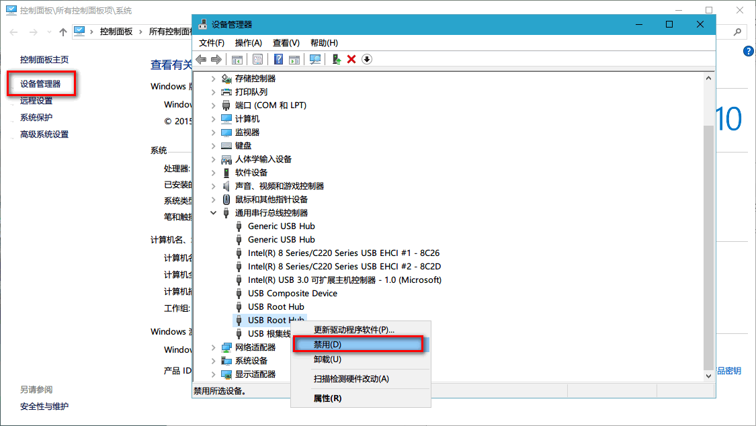The height and width of the screenshot is (426, 756).
Task: Open the 操作(A) menu
Action: [x=248, y=43]
